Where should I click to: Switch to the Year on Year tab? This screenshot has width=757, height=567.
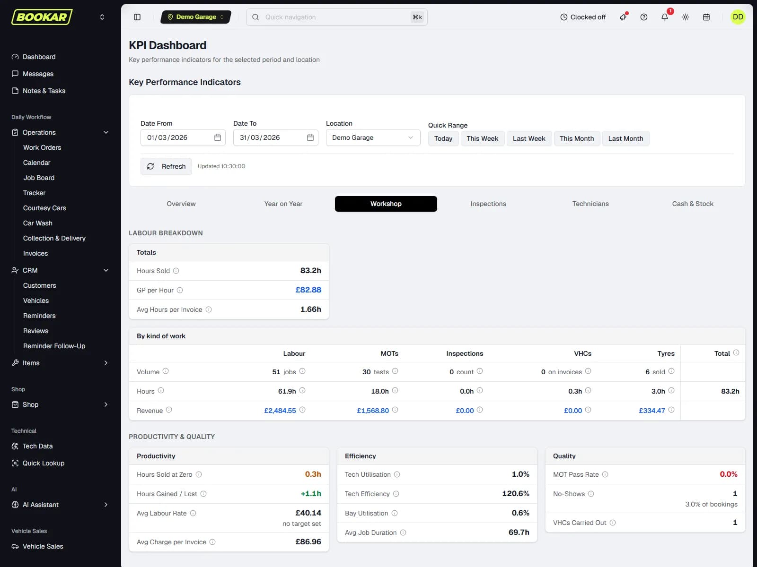(x=283, y=204)
